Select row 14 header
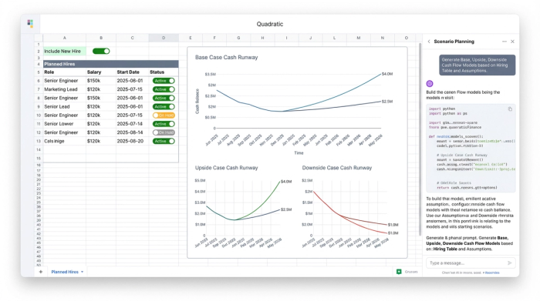This screenshot has height=301, width=540. tap(39, 150)
